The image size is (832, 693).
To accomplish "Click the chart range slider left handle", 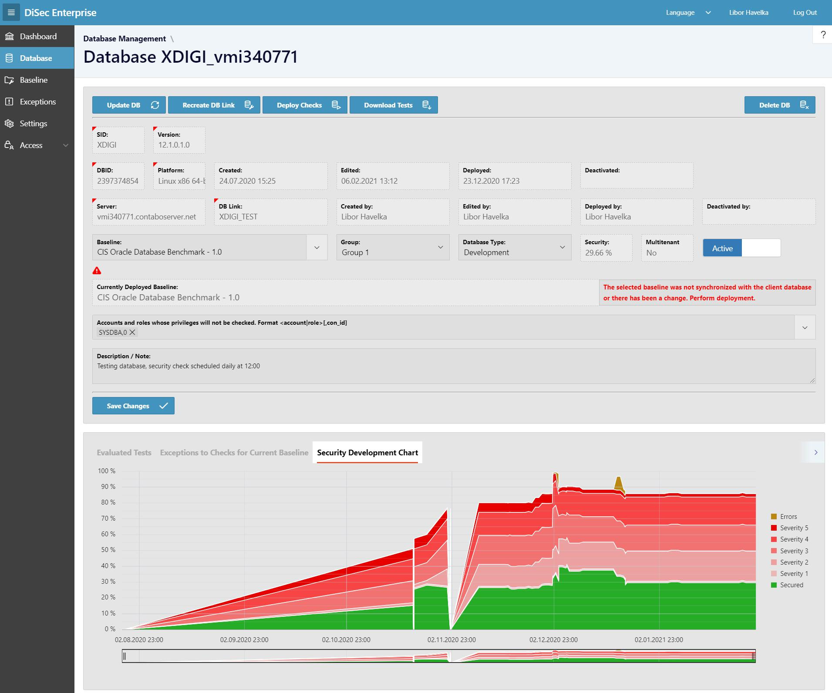I will (125, 656).
